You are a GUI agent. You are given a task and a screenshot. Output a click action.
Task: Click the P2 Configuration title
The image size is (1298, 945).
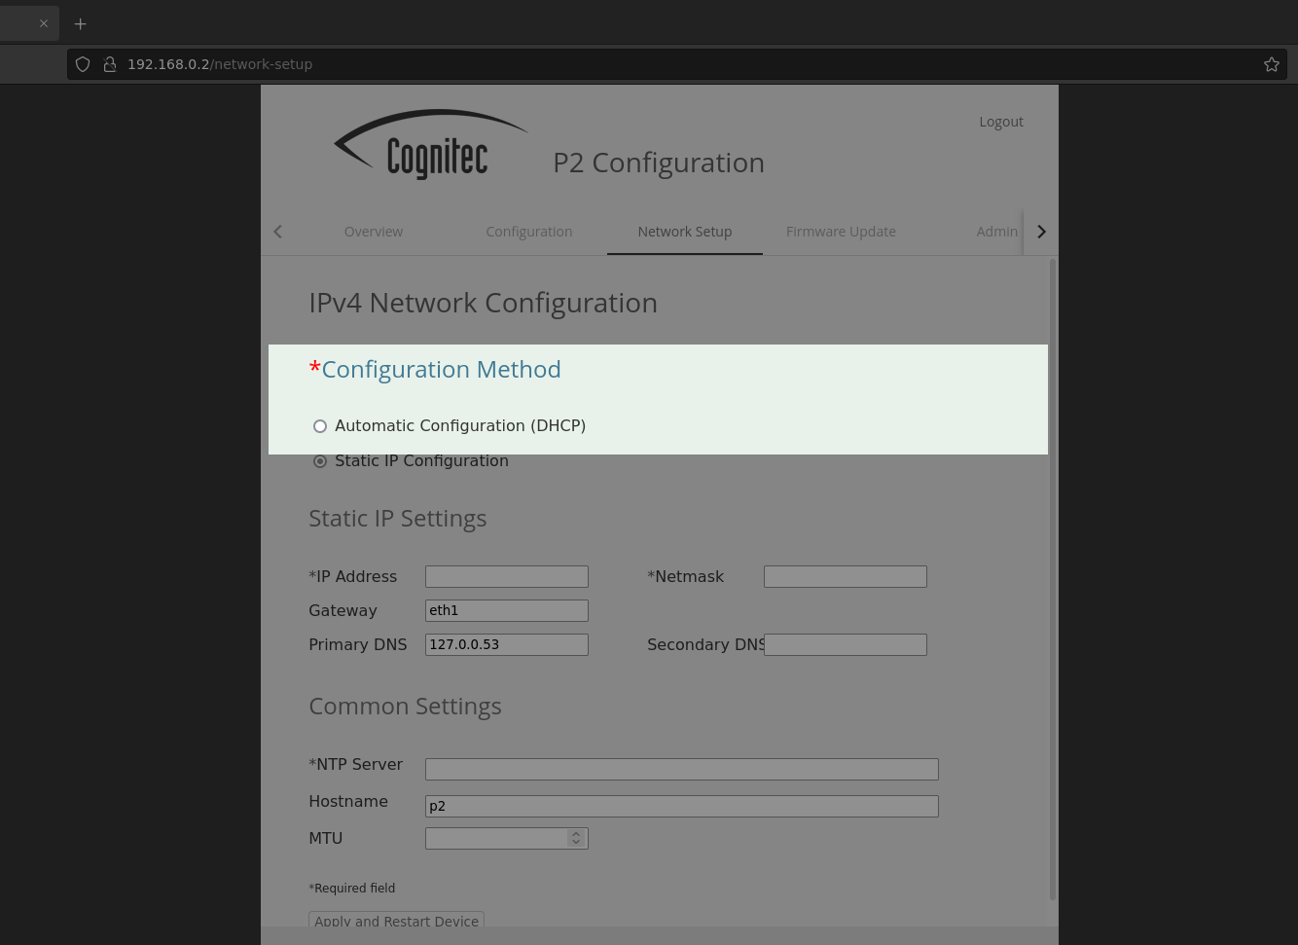[x=659, y=163]
